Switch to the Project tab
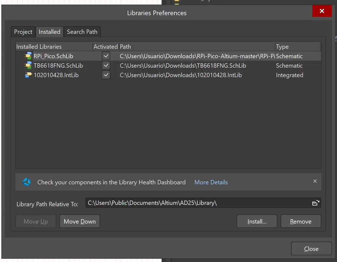The width and height of the screenshot is (337, 262). tap(23, 32)
